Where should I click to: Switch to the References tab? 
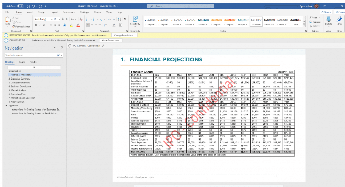click(x=69, y=12)
